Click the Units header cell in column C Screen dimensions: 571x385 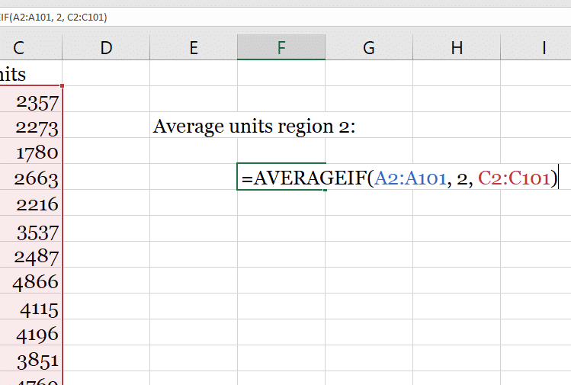pos(30,73)
